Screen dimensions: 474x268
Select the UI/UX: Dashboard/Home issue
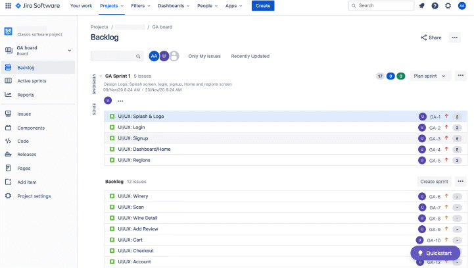pyautogui.click(x=285, y=149)
